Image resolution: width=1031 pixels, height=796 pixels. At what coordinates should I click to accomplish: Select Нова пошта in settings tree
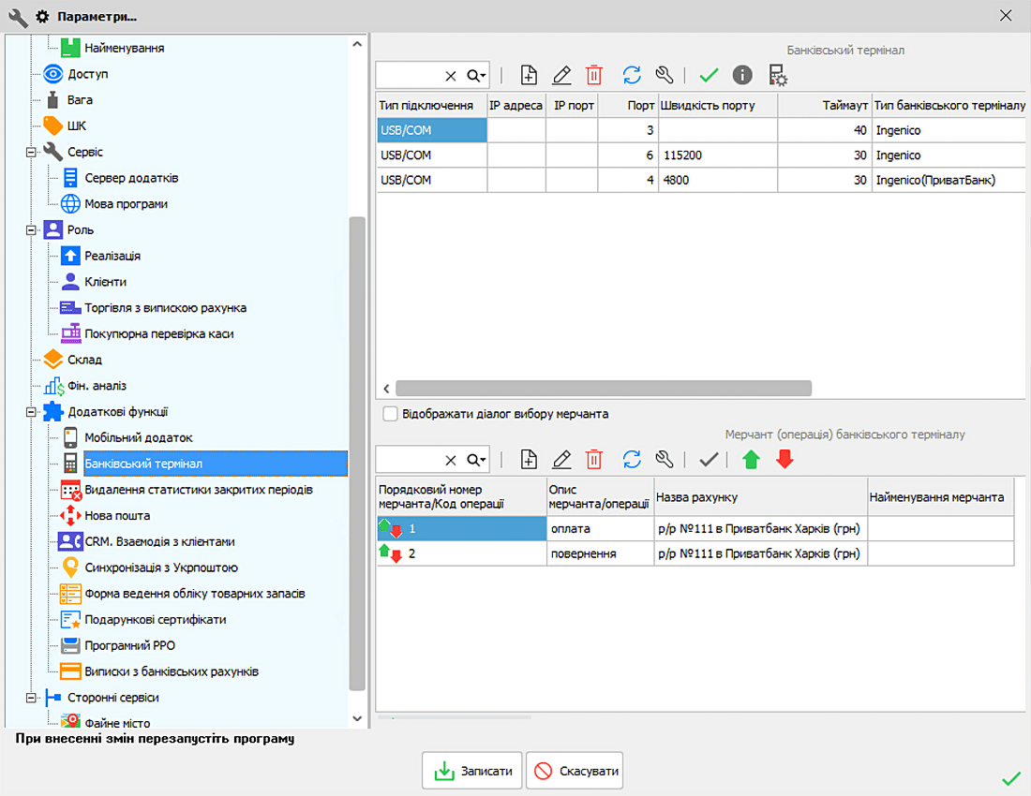click(117, 516)
